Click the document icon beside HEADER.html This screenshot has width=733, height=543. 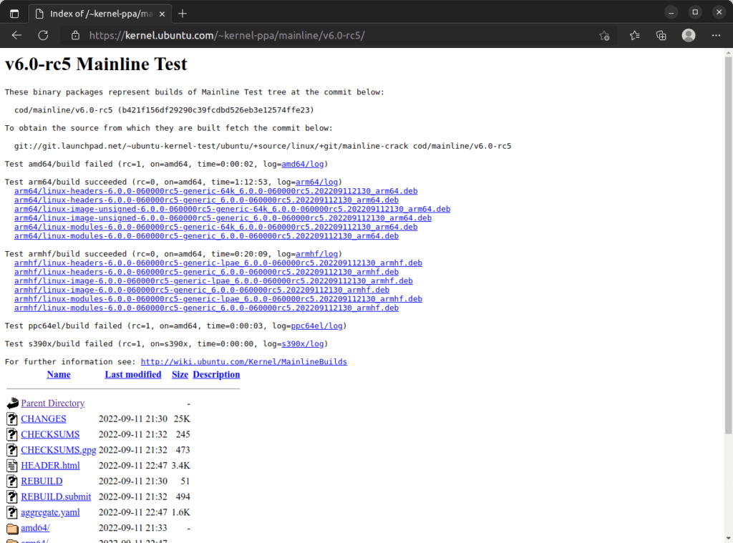coord(12,466)
